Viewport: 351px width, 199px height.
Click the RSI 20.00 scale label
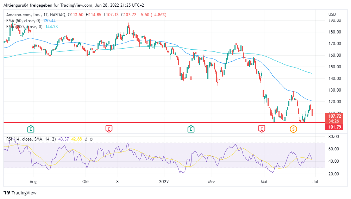point(333,174)
